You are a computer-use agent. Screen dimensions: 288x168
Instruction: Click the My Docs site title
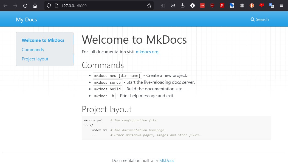click(x=26, y=19)
